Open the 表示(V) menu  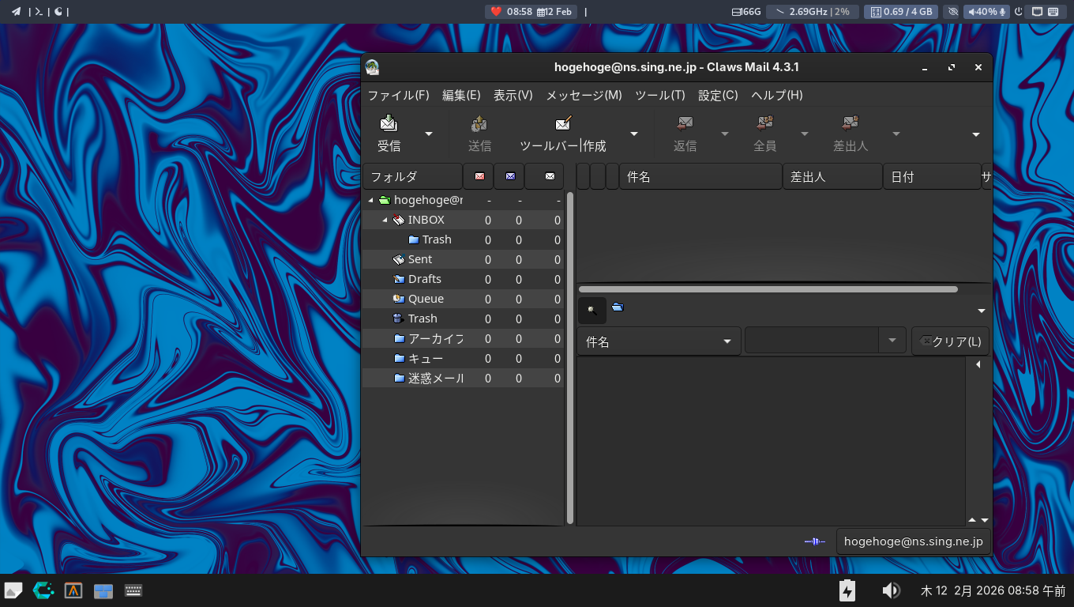(x=513, y=95)
